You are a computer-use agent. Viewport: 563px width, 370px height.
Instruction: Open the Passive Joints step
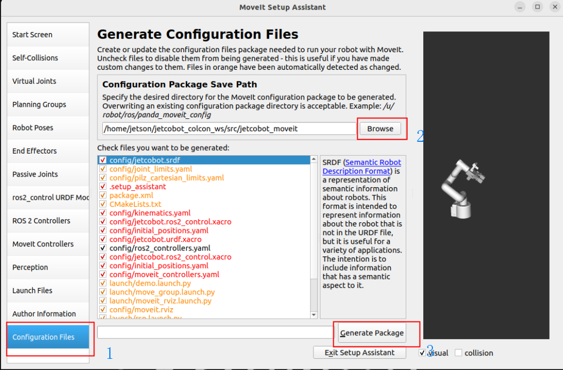(48, 174)
